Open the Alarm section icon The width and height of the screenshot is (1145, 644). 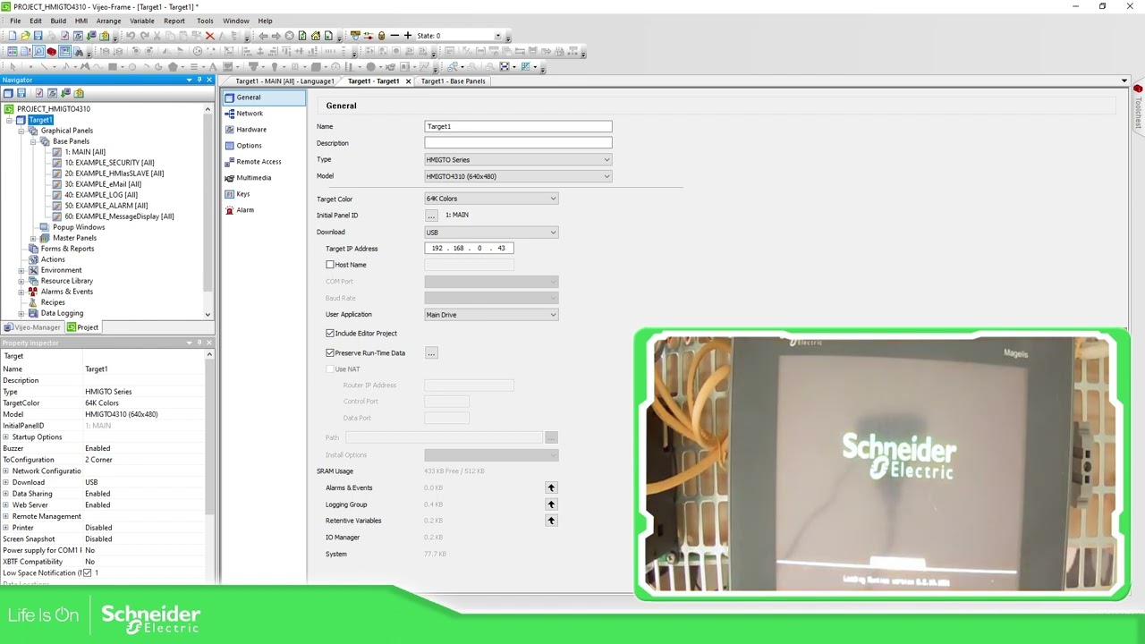230,210
